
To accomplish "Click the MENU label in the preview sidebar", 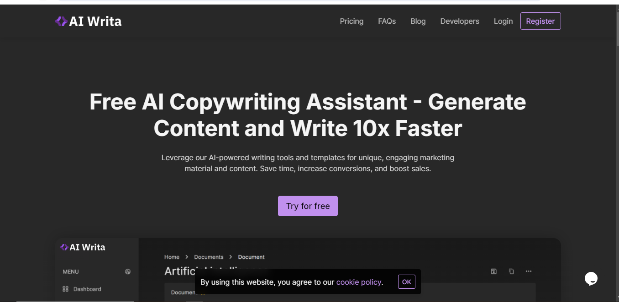I will pyautogui.click(x=71, y=271).
